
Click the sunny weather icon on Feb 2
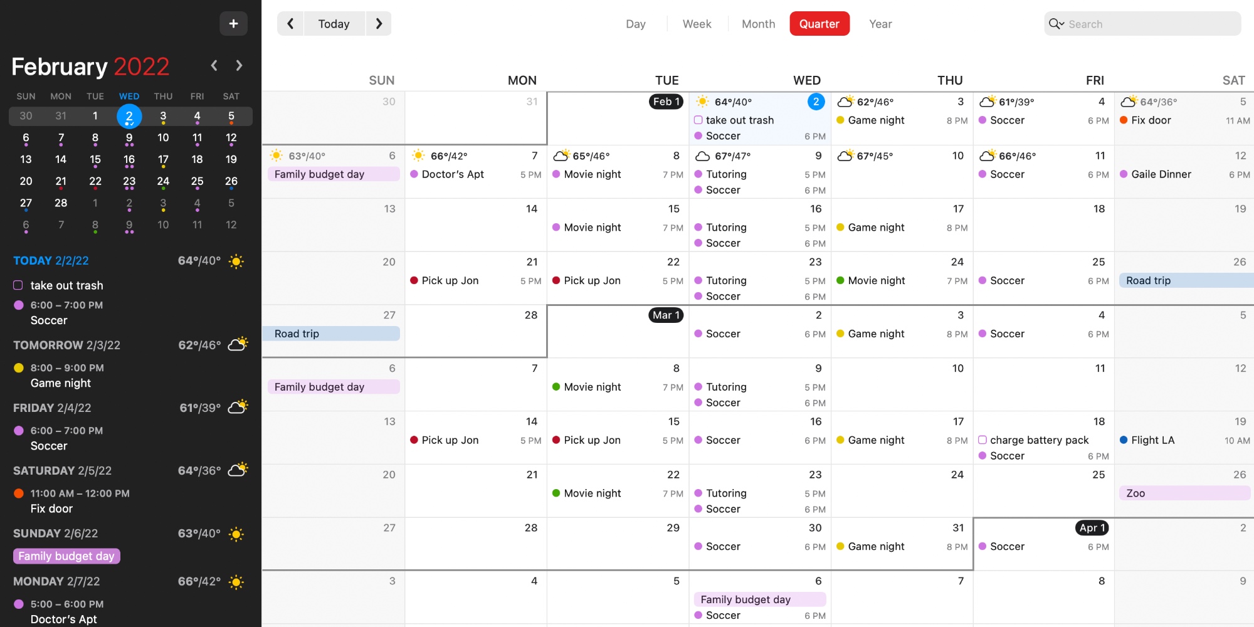point(703,101)
